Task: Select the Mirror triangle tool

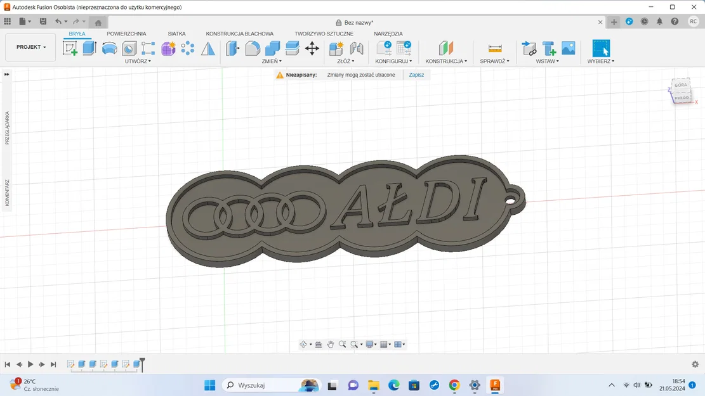Action: click(x=208, y=48)
